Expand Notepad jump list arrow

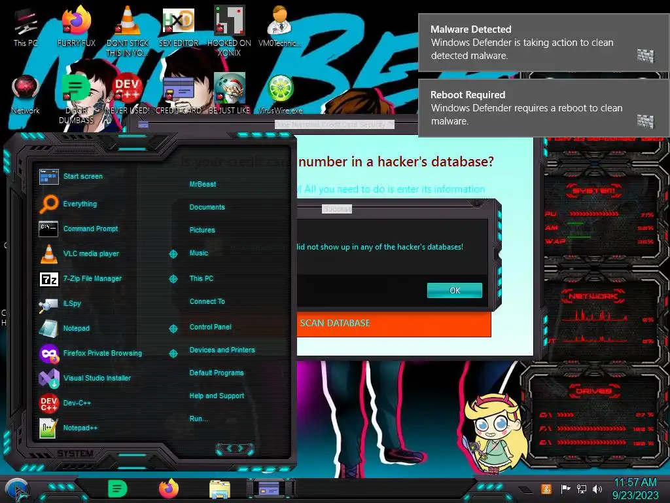[173, 329]
